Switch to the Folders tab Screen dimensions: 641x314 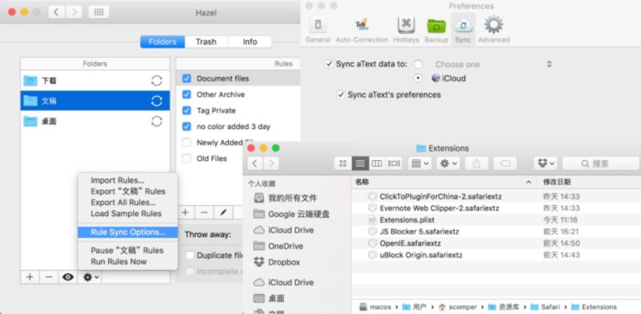click(x=162, y=42)
